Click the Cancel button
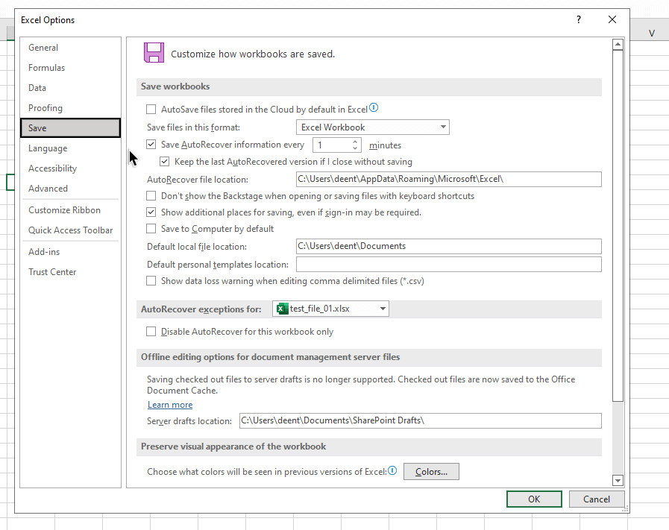Image resolution: width=669 pixels, height=530 pixels. click(597, 499)
